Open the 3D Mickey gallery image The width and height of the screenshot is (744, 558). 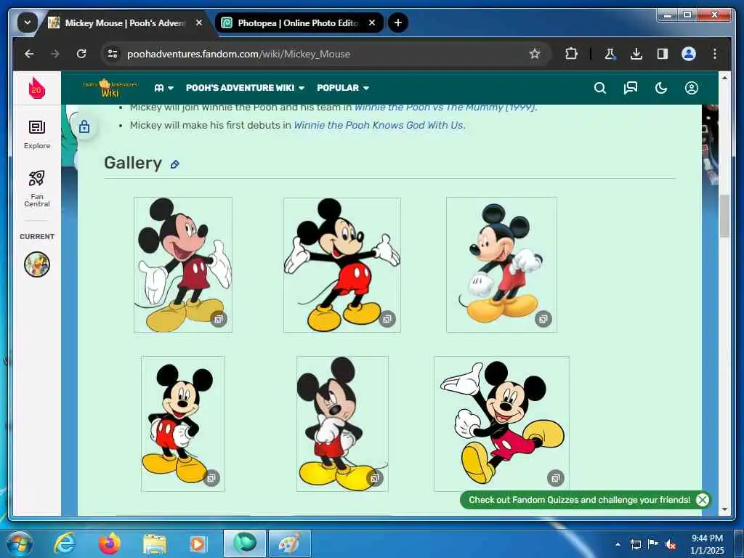[501, 264]
